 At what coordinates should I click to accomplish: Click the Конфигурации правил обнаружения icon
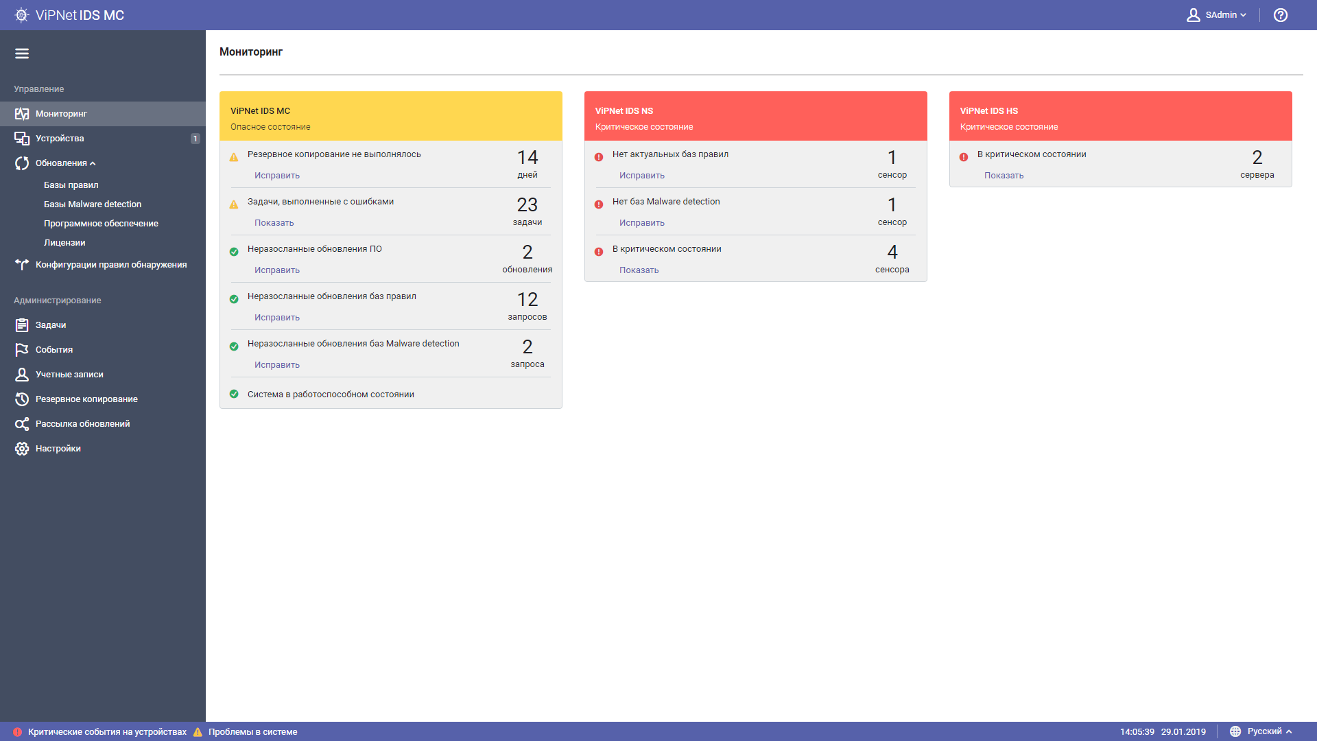tap(22, 265)
